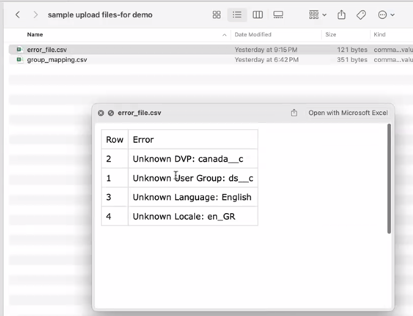Click the Finder toolbar share icon
This screenshot has height=316, width=413.
[341, 15]
